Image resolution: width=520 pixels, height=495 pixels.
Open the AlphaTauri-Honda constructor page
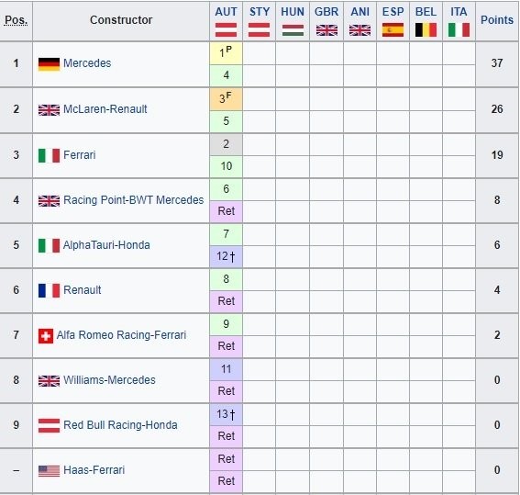[x=106, y=245]
